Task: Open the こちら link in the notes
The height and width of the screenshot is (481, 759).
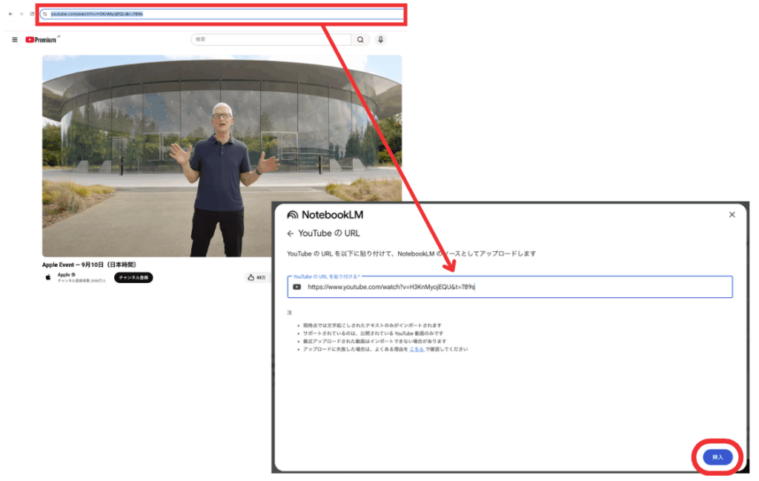Action: (417, 348)
